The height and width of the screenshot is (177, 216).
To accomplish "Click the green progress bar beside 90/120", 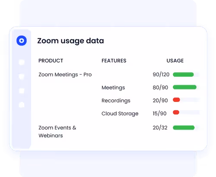I will click(x=183, y=75).
